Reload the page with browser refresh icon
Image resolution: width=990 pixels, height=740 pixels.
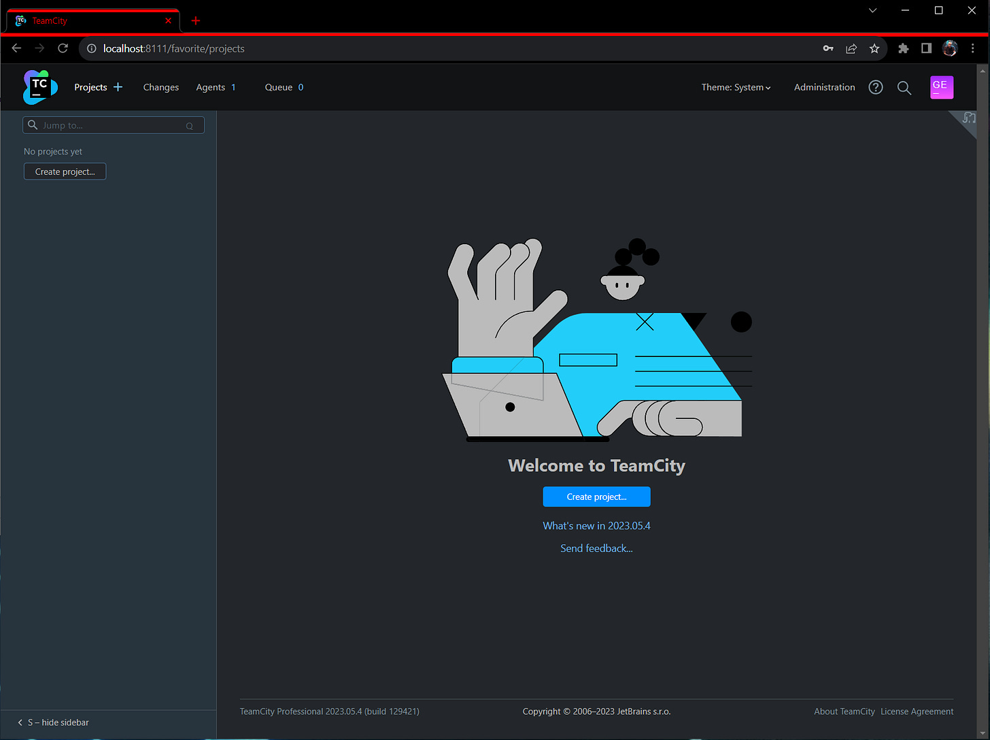[63, 48]
